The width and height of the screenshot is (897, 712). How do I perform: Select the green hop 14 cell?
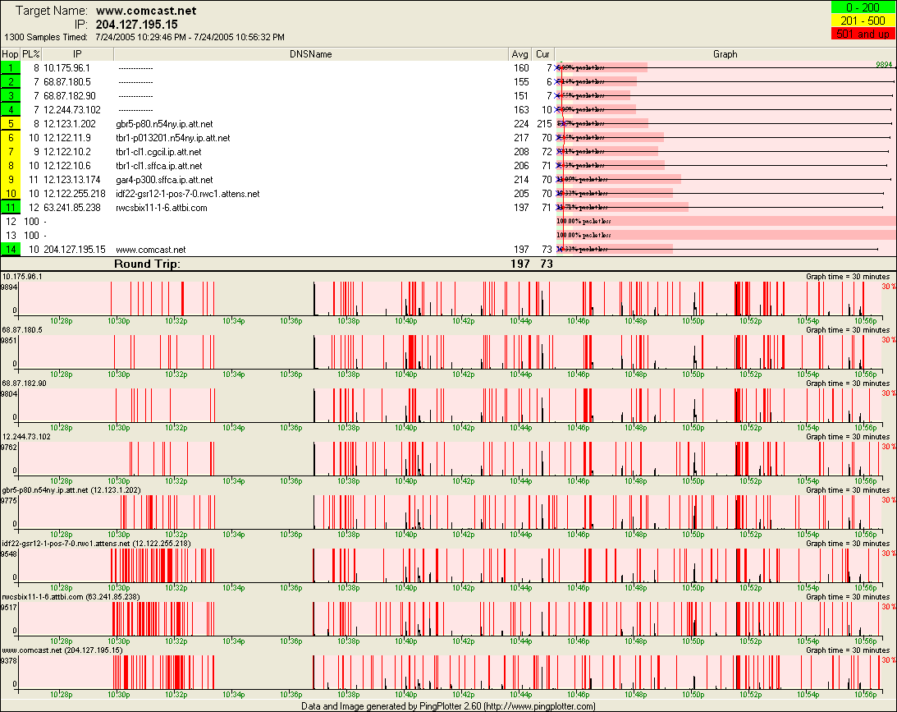pyautogui.click(x=11, y=250)
